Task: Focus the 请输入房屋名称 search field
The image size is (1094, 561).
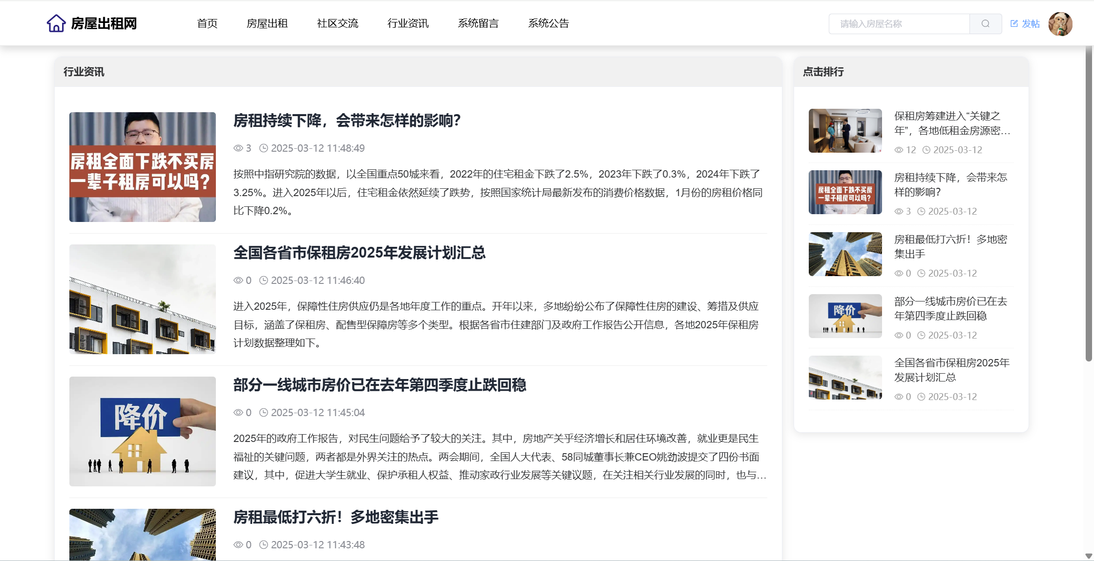Action: click(x=899, y=23)
